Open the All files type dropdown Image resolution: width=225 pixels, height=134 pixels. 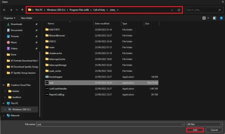204,124
